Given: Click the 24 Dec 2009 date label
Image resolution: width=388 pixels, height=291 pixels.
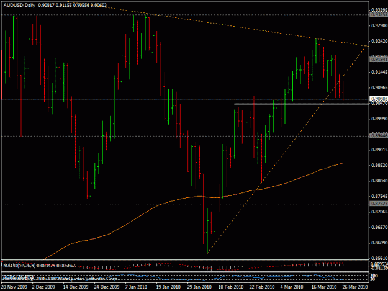Looking at the screenshot, I should 107,287.
